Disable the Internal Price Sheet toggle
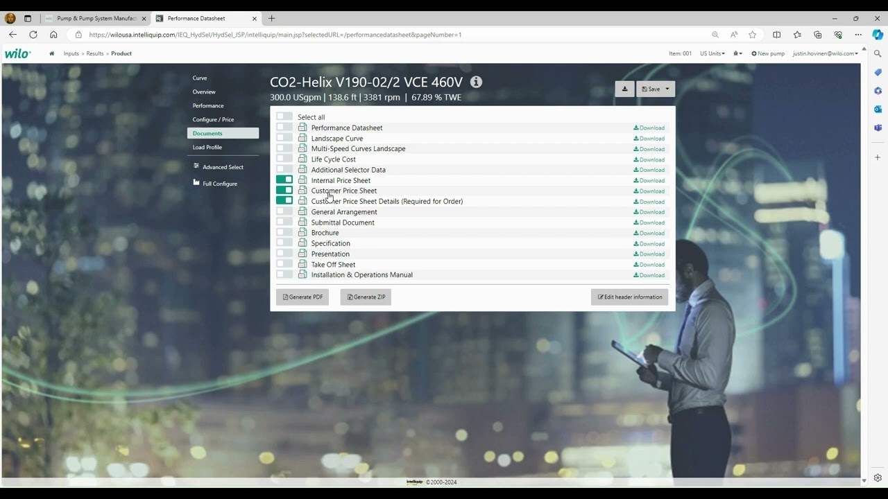This screenshot has height=499, width=888. 284,180
